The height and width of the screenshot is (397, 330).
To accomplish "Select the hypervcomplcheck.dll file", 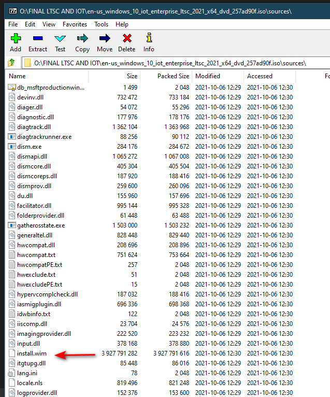I will click(x=47, y=294).
